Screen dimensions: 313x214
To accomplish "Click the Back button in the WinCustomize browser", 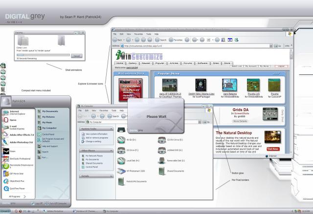I will pyautogui.click(x=117, y=40).
